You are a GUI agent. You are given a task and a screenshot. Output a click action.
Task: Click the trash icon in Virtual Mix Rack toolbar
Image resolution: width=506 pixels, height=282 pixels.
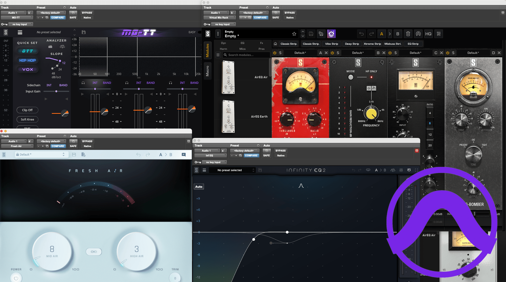[408, 34]
